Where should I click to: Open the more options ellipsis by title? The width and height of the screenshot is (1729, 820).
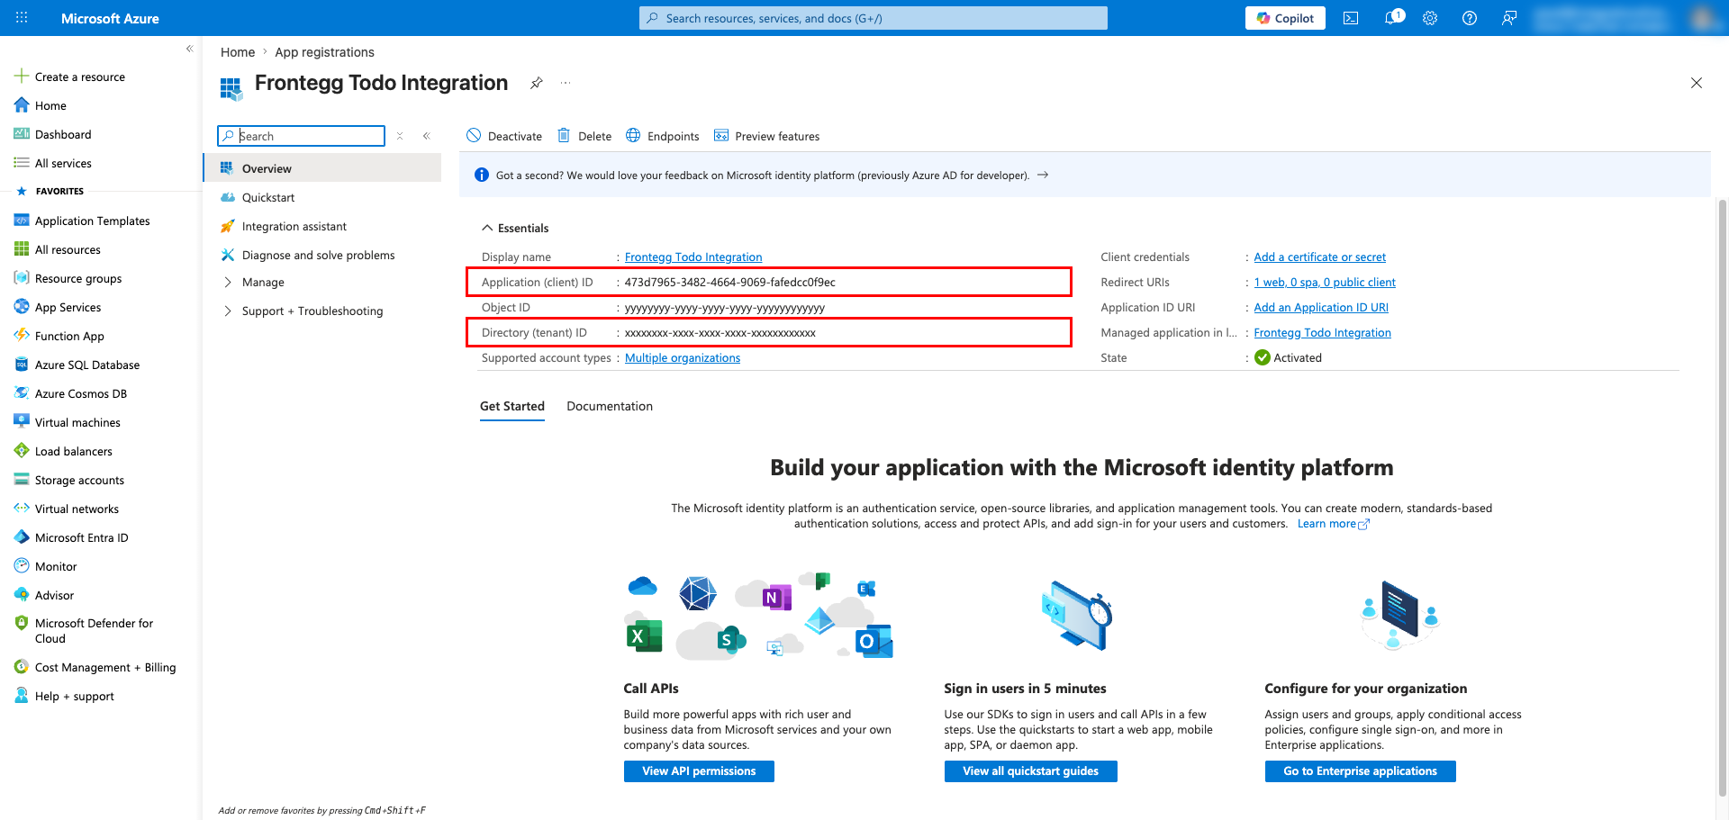[x=566, y=83]
